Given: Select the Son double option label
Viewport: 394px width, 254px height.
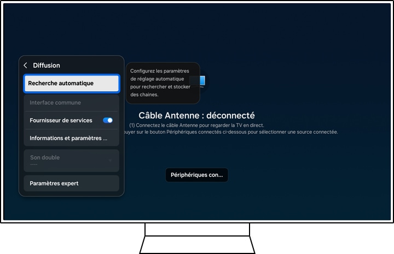Looking at the screenshot, I should point(45,157).
